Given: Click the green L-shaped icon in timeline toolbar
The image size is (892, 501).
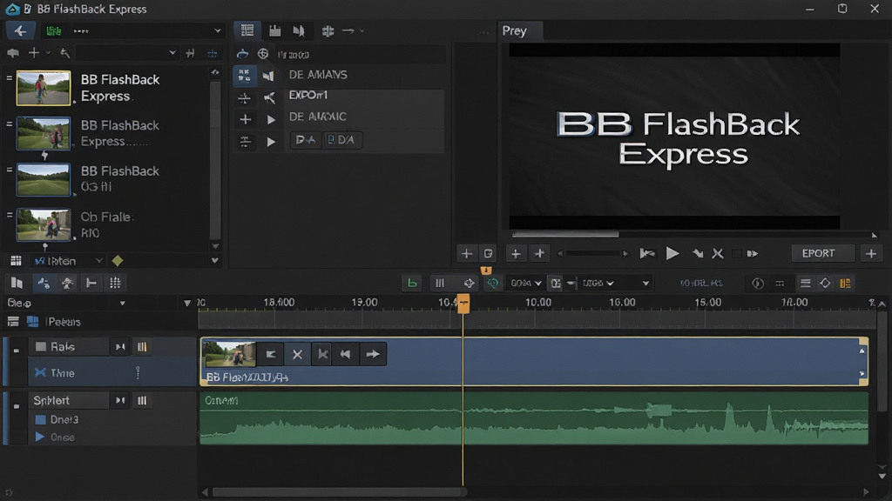Looking at the screenshot, I should point(412,283).
